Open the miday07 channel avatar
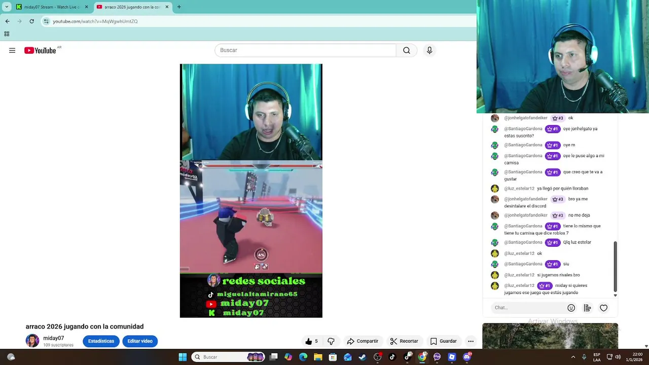 coord(32,341)
